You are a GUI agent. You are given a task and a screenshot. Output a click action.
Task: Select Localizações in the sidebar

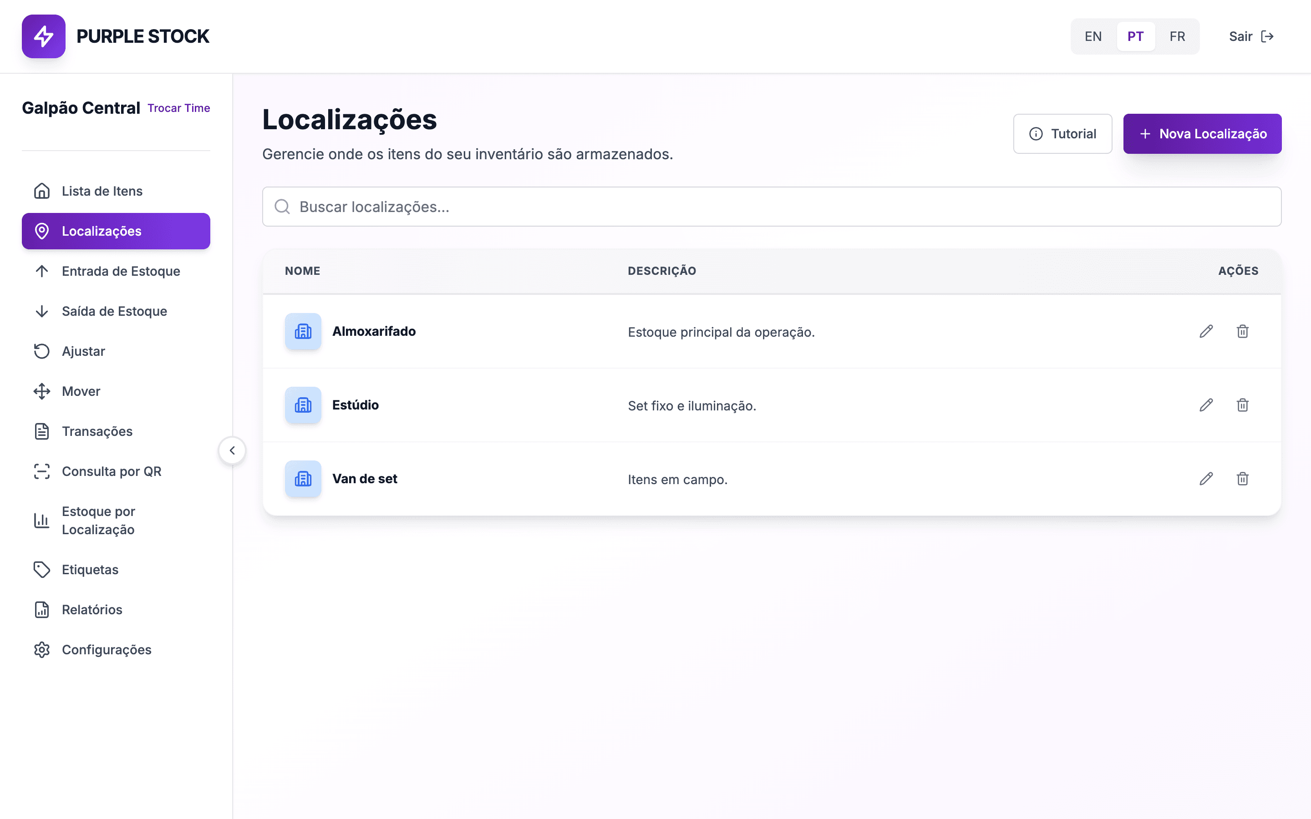[x=116, y=231]
